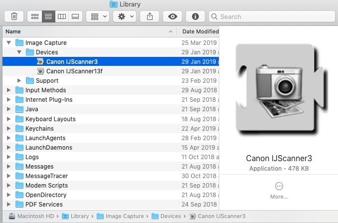This screenshot has width=338, height=223.
Task: Switch to list view
Action: [48, 16]
